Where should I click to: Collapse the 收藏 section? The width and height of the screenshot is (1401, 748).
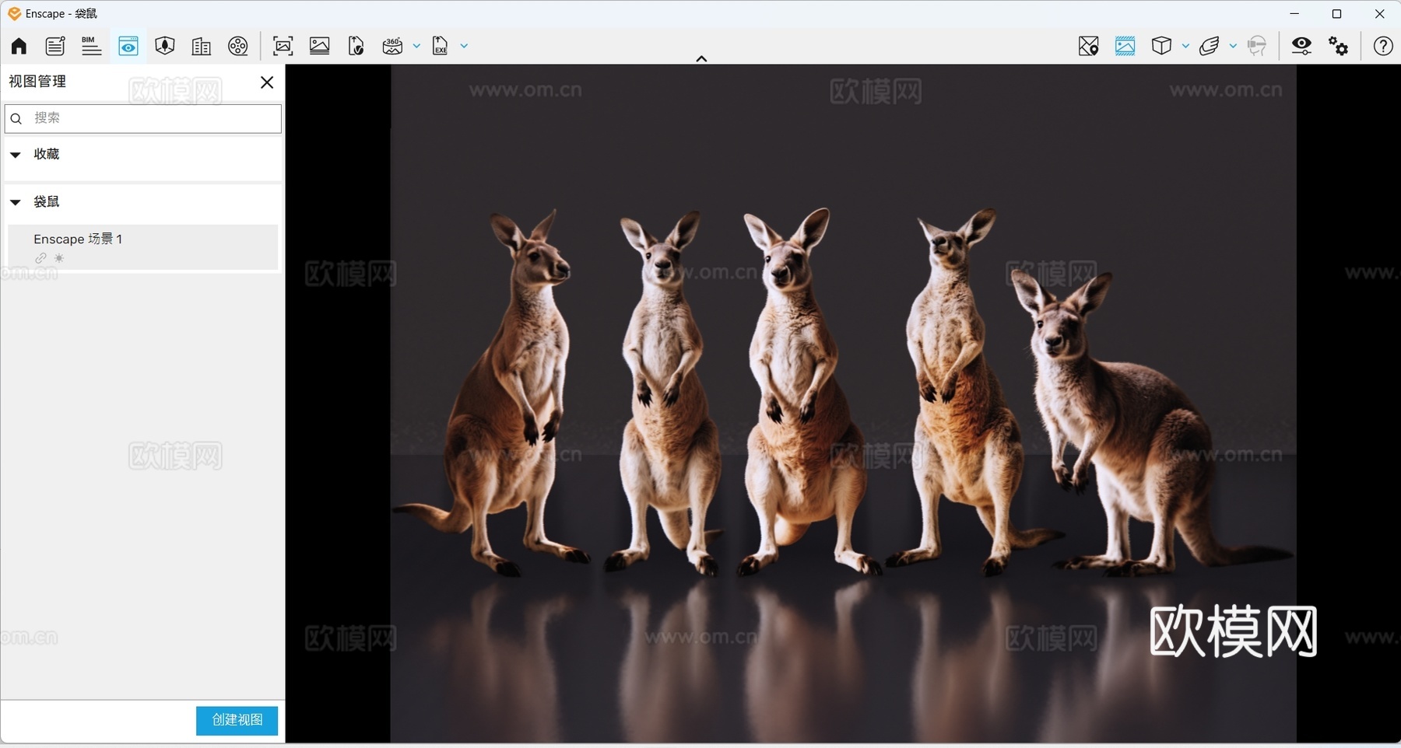(x=15, y=155)
